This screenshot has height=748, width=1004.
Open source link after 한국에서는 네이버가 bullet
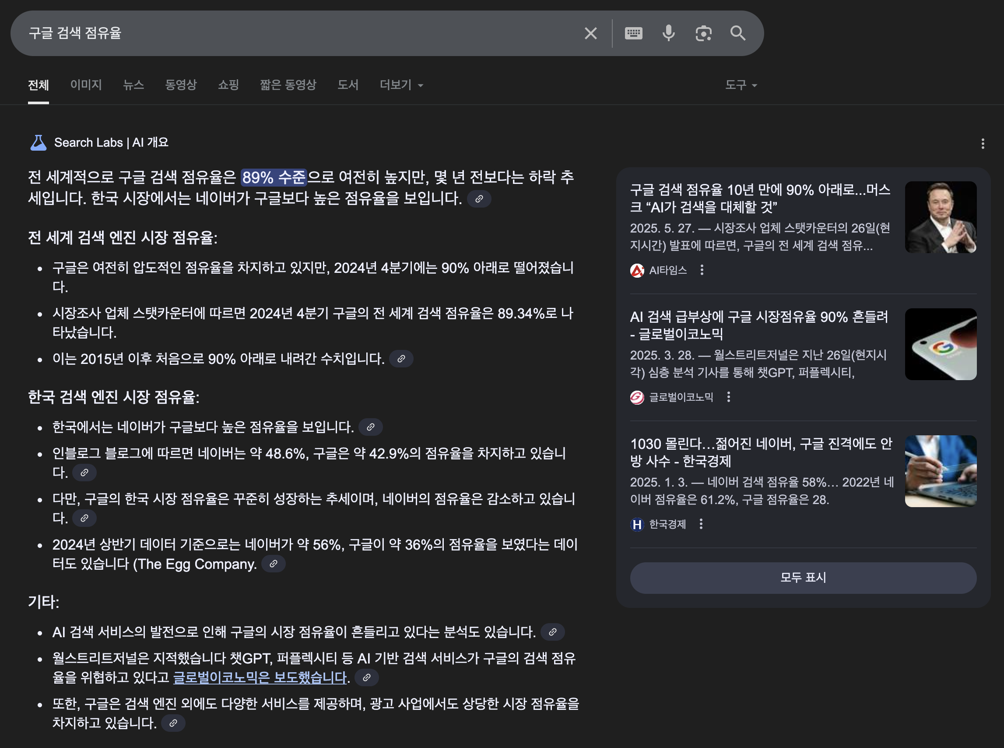[371, 427]
